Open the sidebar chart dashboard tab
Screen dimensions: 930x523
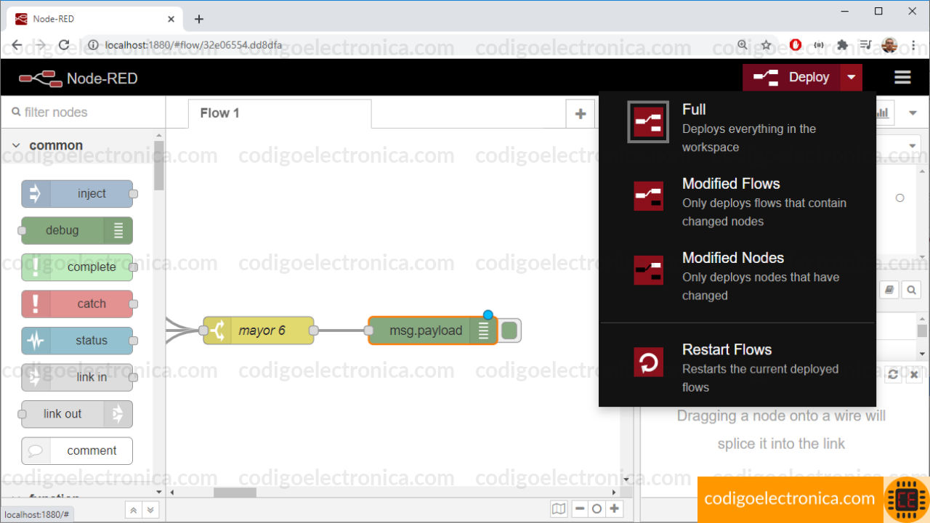[x=883, y=113]
